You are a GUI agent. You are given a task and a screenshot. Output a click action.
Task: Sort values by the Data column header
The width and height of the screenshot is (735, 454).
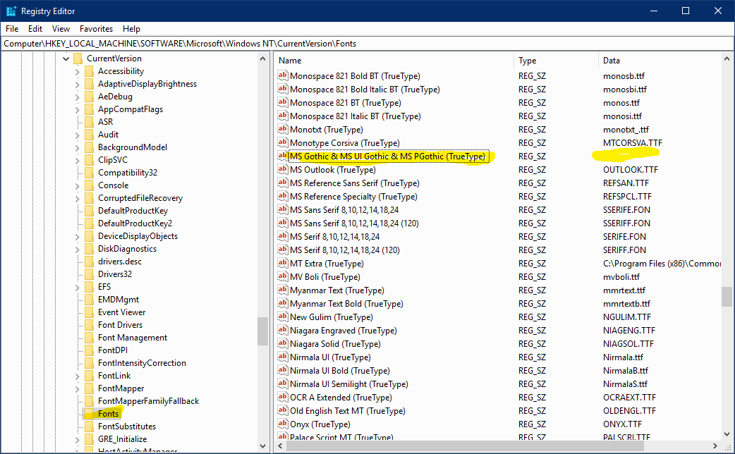pyautogui.click(x=660, y=61)
